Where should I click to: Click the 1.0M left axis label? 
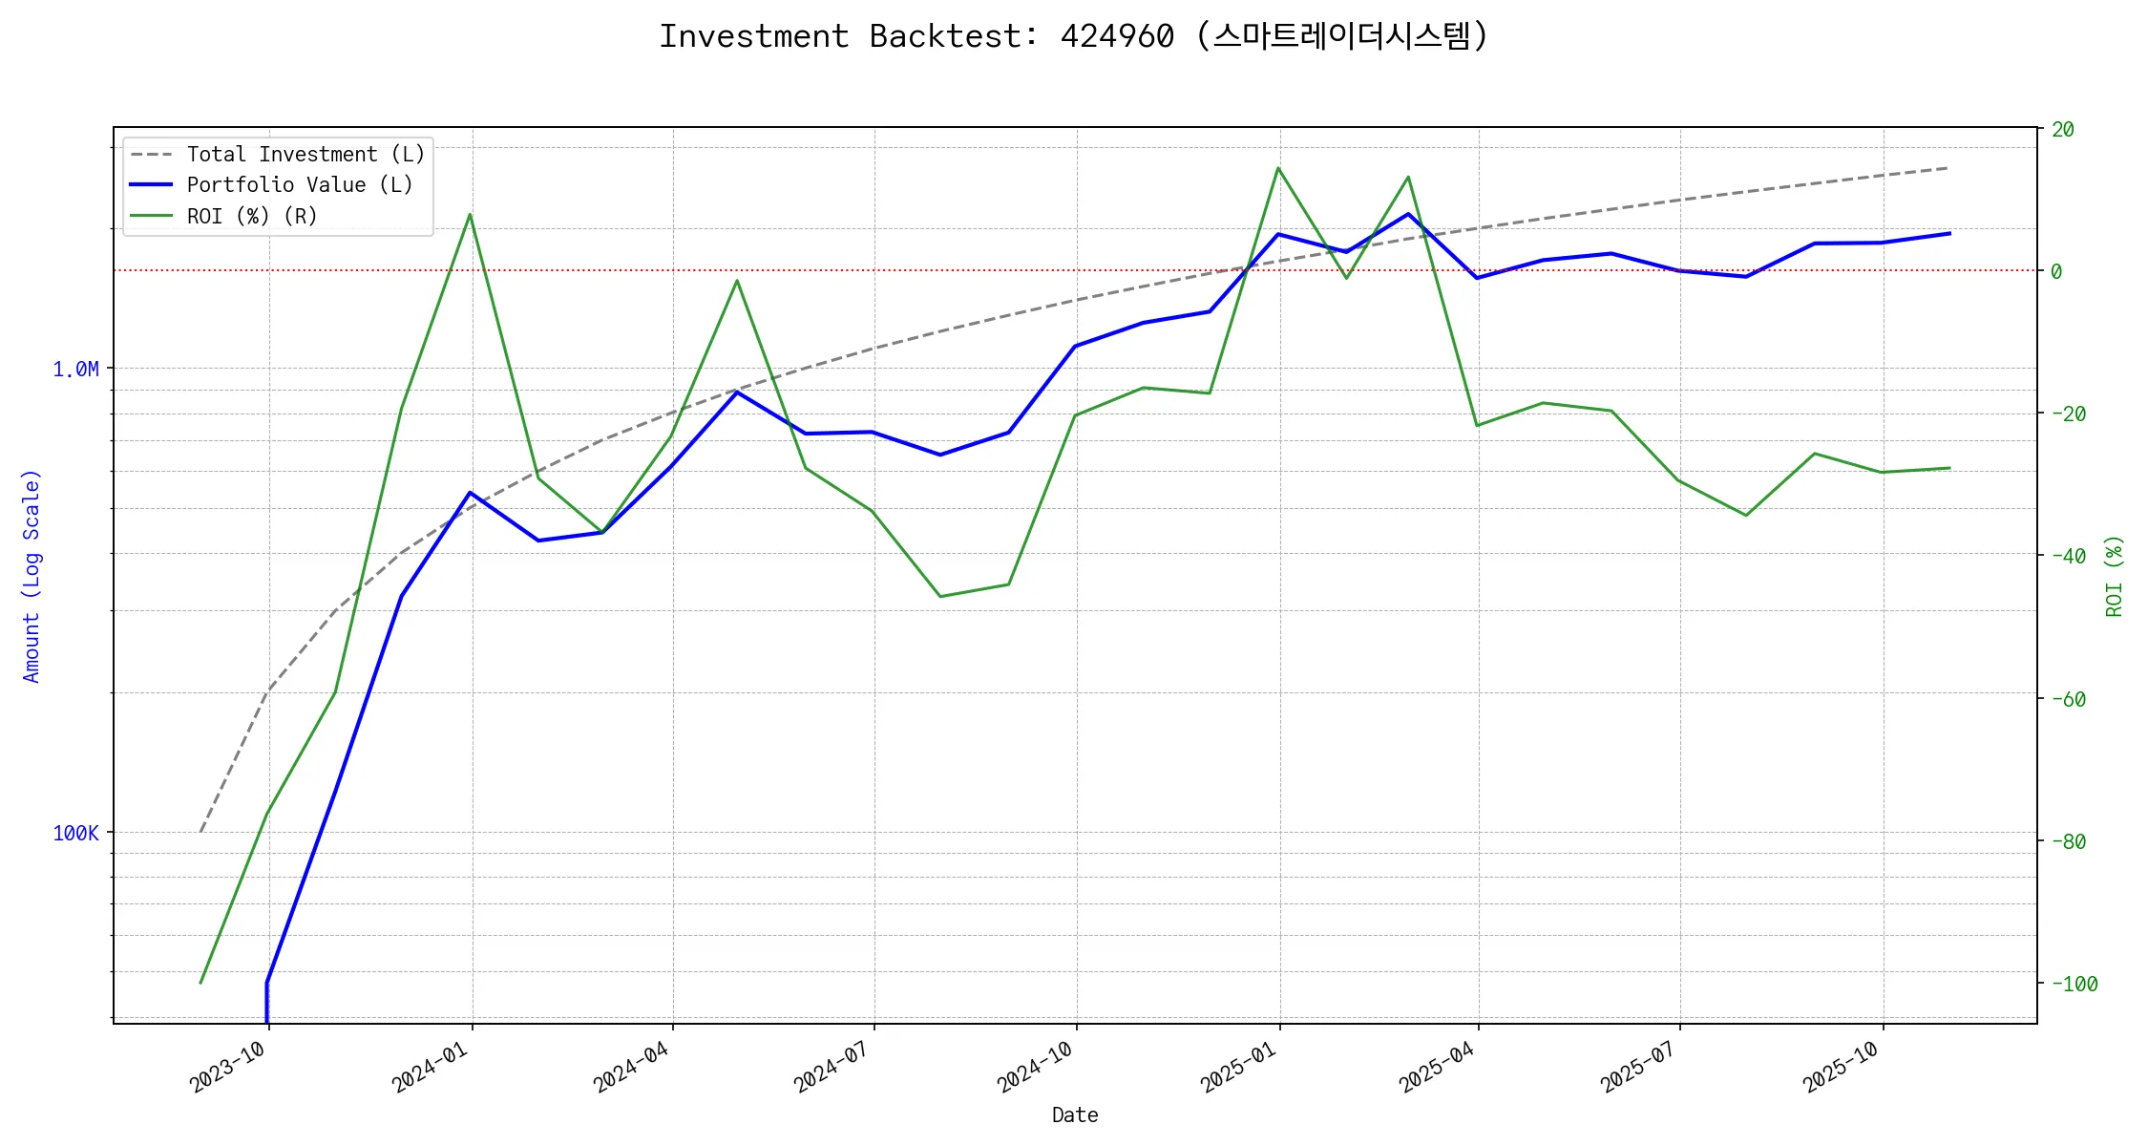(x=75, y=370)
